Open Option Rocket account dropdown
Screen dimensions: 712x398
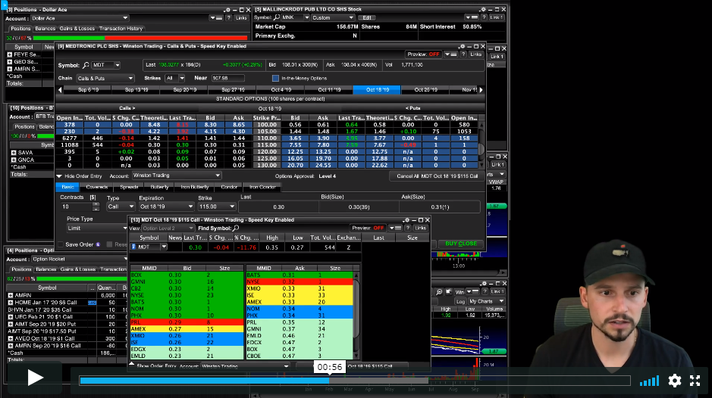[x=80, y=260]
